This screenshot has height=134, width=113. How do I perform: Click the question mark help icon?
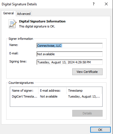[94, 4]
